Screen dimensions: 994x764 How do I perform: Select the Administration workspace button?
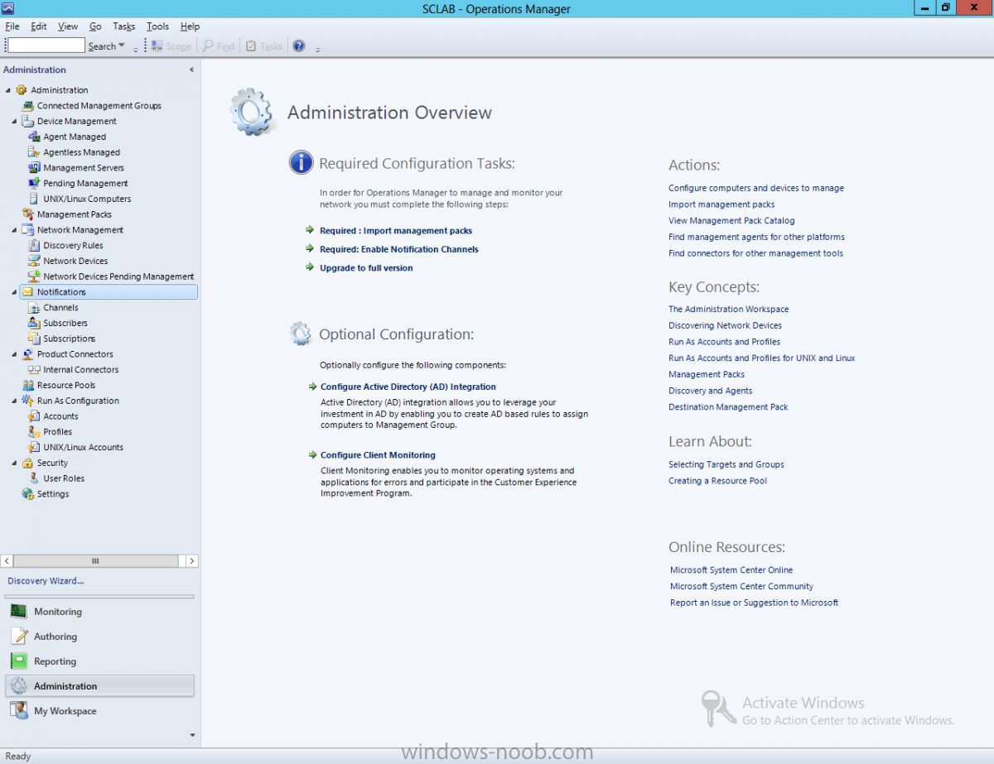click(x=99, y=686)
